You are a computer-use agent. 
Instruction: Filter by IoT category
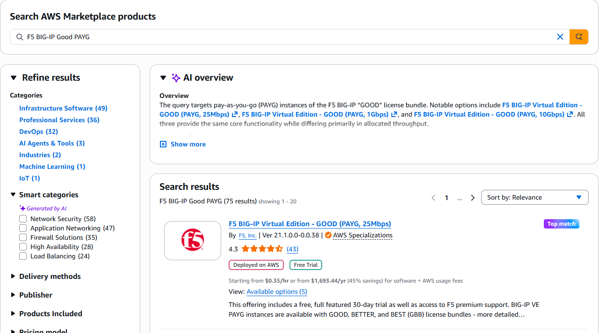[x=30, y=178]
